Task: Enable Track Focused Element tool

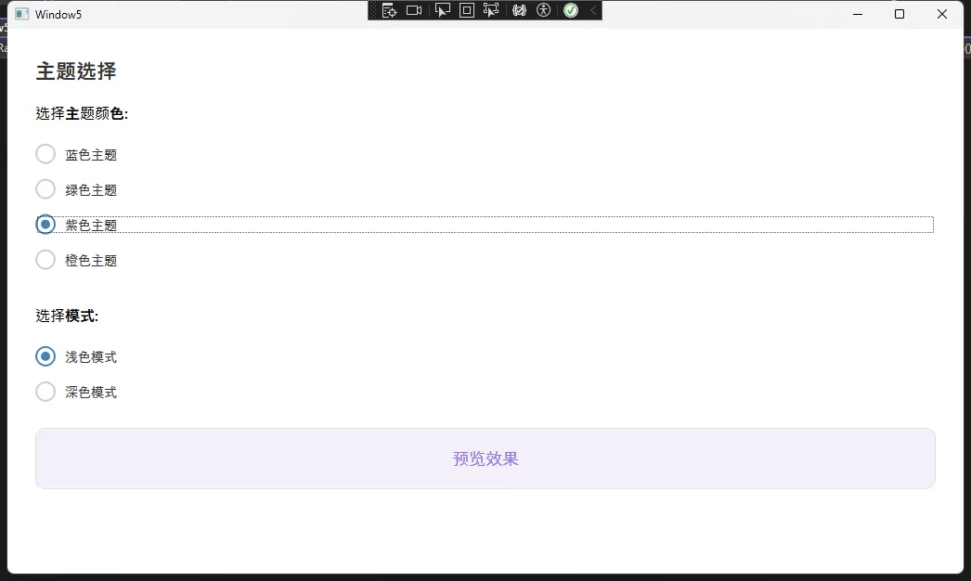Action: click(490, 9)
